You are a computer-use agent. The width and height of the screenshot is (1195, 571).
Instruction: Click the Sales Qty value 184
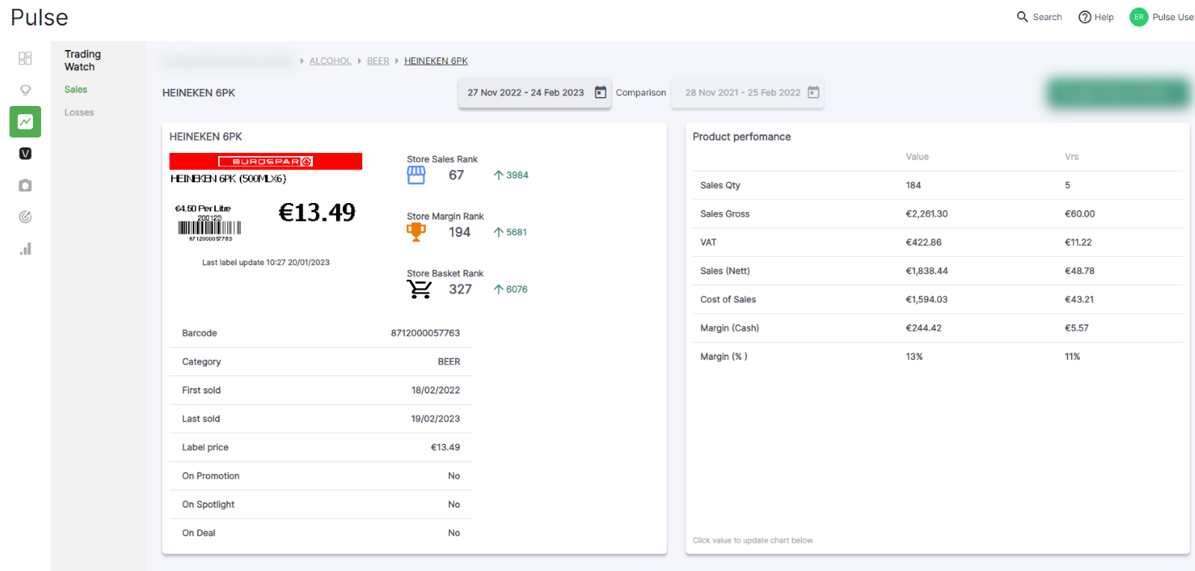tap(913, 186)
